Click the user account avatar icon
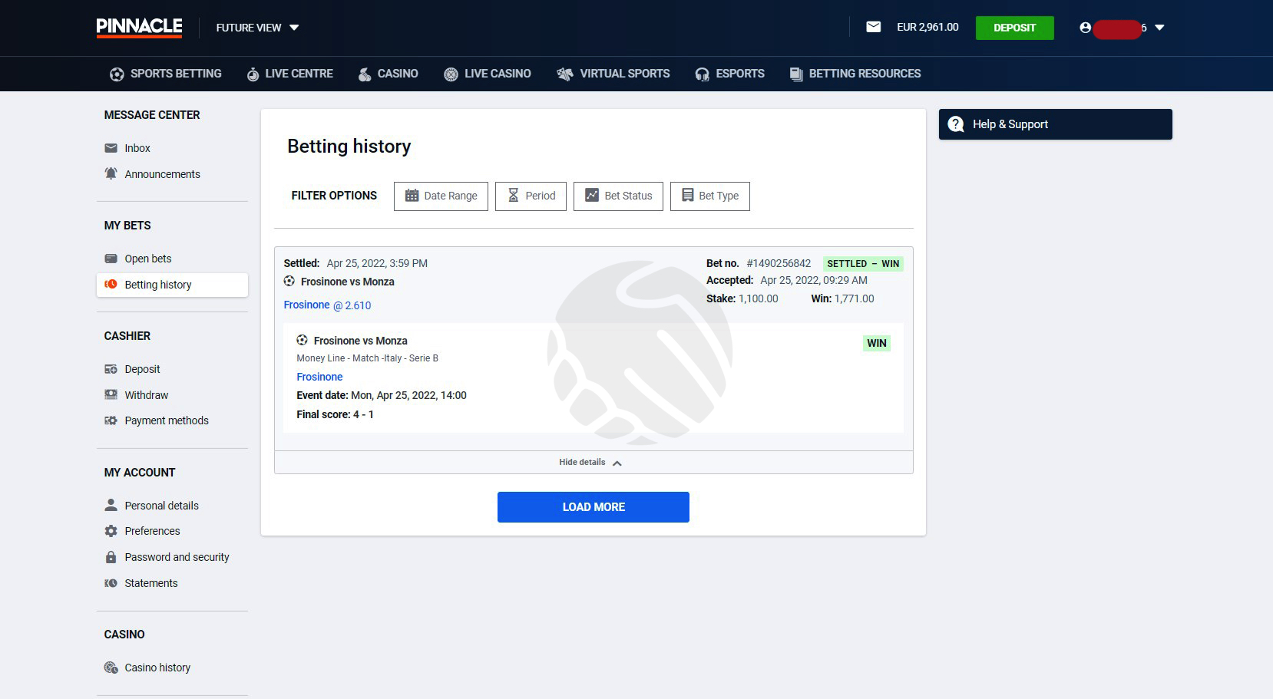1273x699 pixels. [1085, 28]
